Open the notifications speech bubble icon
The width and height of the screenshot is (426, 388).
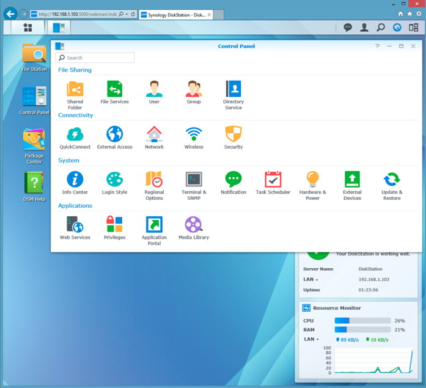click(348, 27)
